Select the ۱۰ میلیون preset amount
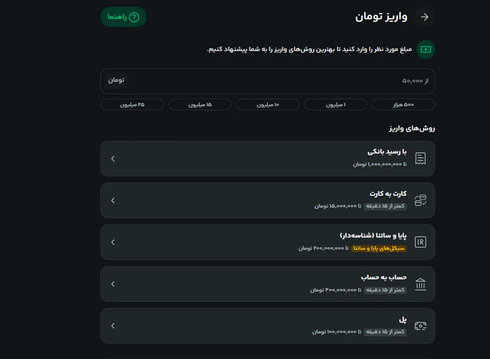The height and width of the screenshot is (359, 490). click(x=268, y=105)
